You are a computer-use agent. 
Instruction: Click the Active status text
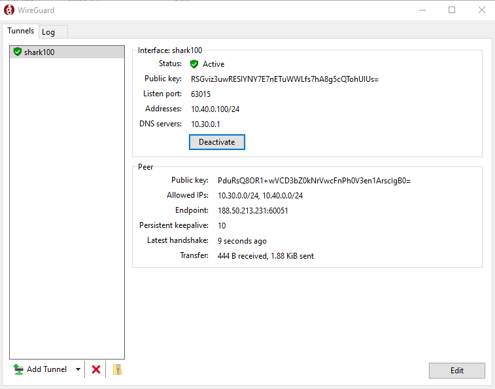click(213, 64)
